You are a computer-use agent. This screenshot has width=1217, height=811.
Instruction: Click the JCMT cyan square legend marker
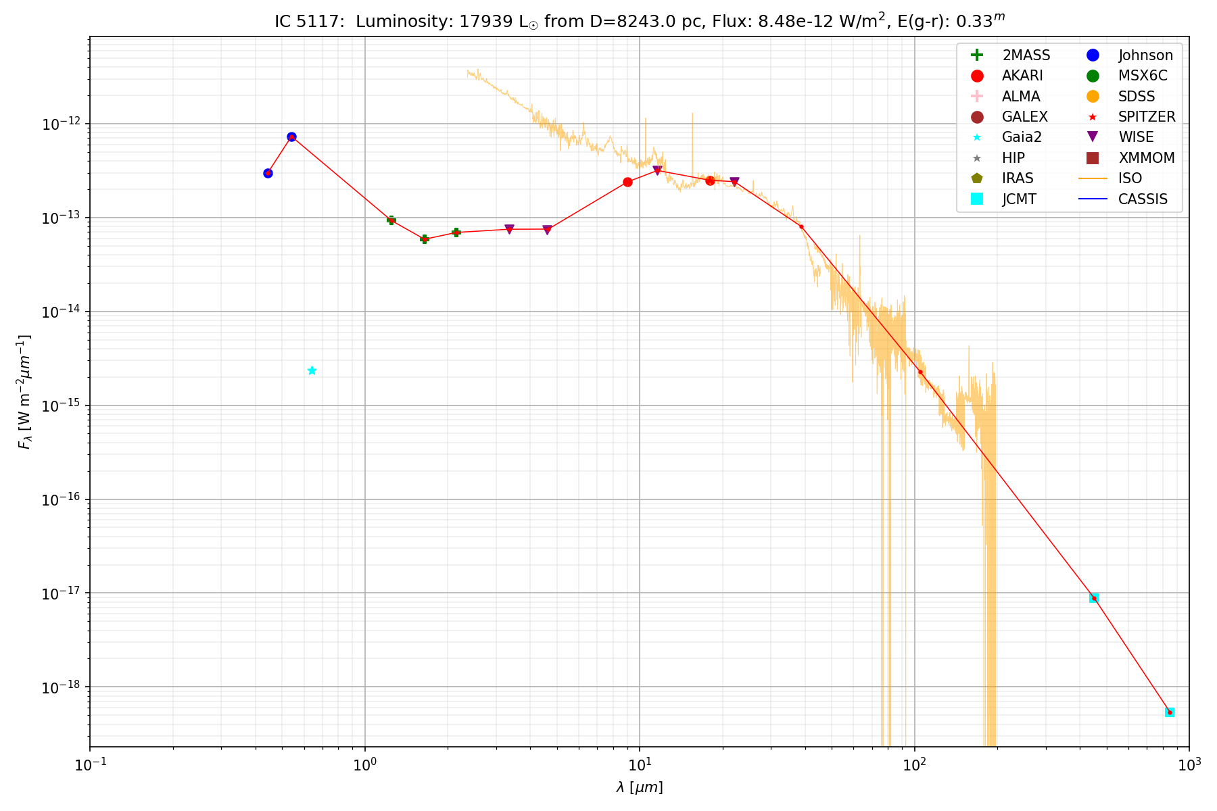[x=976, y=199]
